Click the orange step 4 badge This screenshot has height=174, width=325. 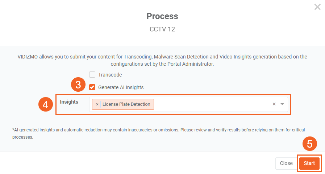[x=45, y=105]
